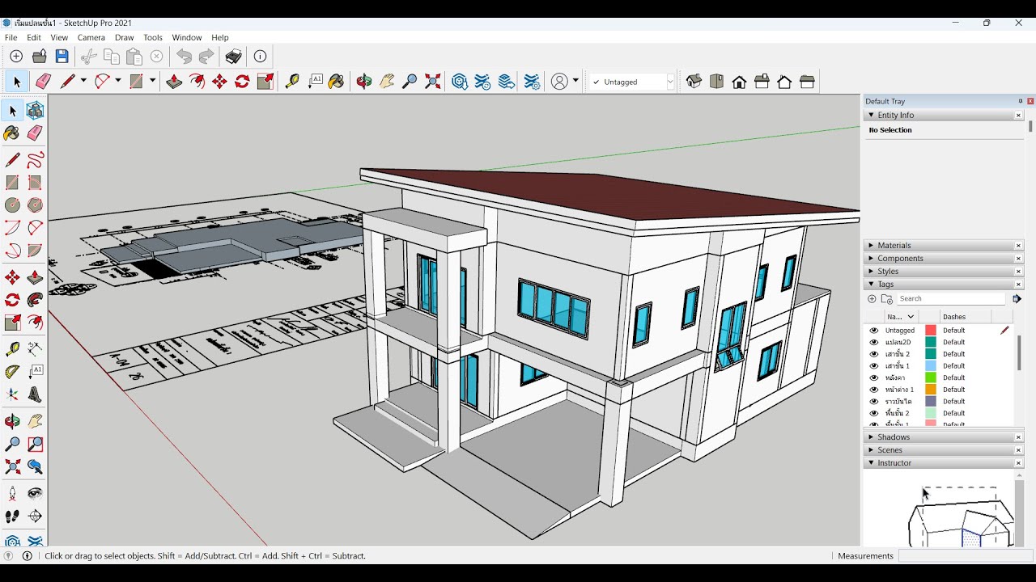Screen dimensions: 1036x582
Task: Expand the Shadows panel
Action: (871, 437)
